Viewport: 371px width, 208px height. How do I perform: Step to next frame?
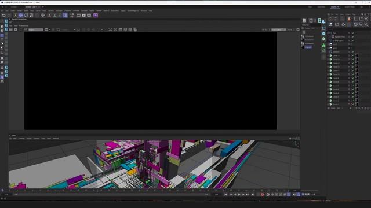(x=243, y=194)
